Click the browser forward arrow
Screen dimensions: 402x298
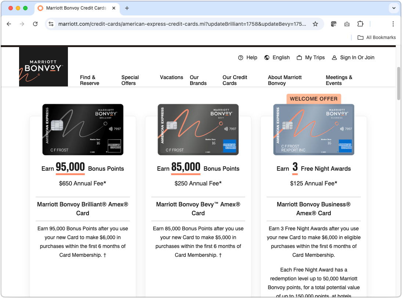(22, 24)
